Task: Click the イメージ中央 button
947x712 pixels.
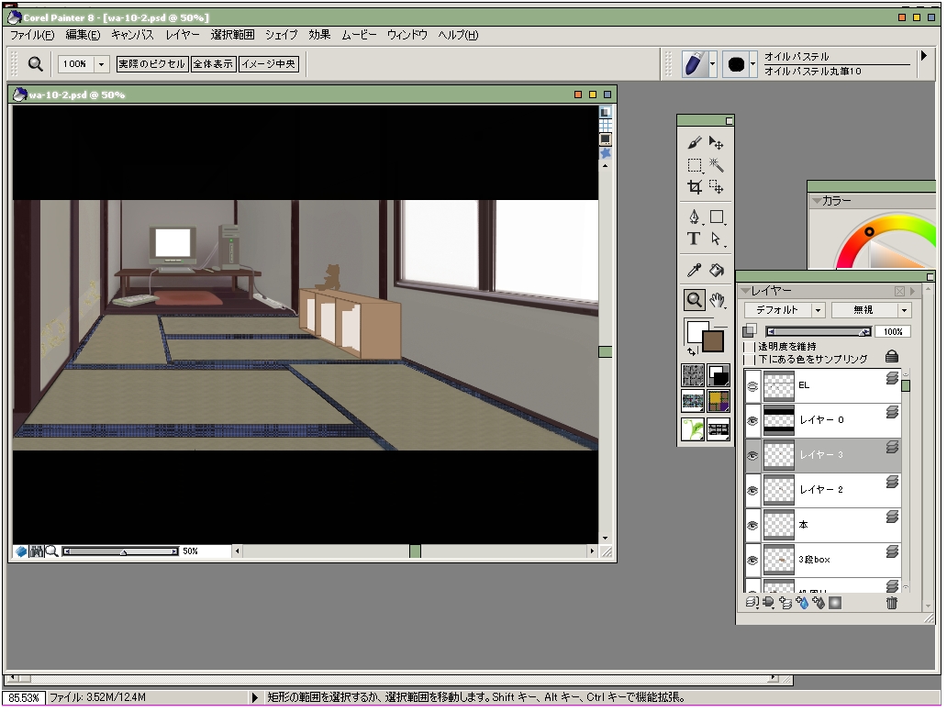Action: [269, 64]
